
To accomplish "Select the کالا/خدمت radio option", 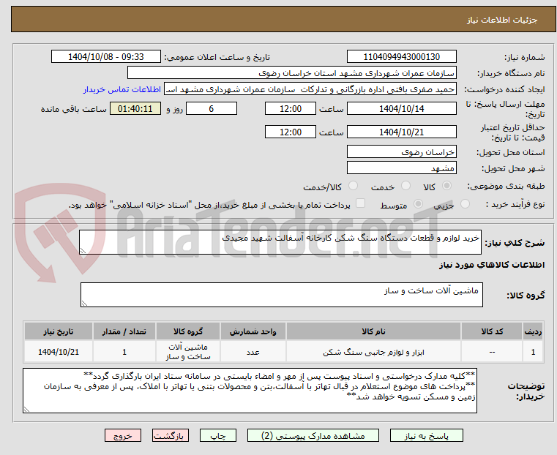I will tap(353, 186).
